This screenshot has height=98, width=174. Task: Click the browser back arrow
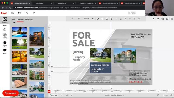(x=3, y=8)
